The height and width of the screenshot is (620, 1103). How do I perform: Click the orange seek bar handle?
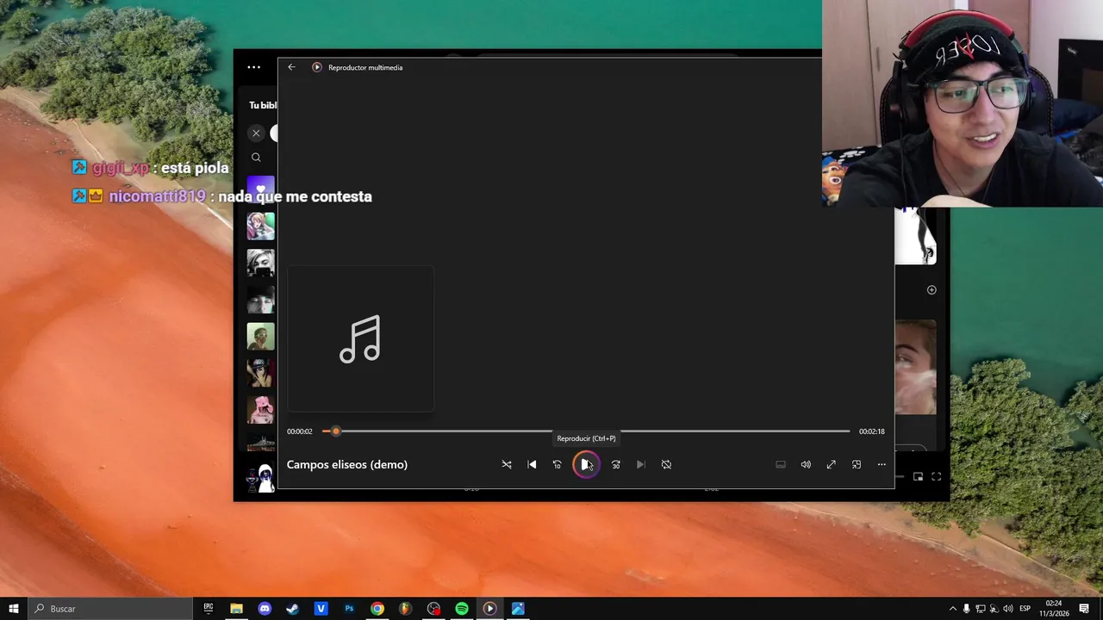[x=336, y=431]
